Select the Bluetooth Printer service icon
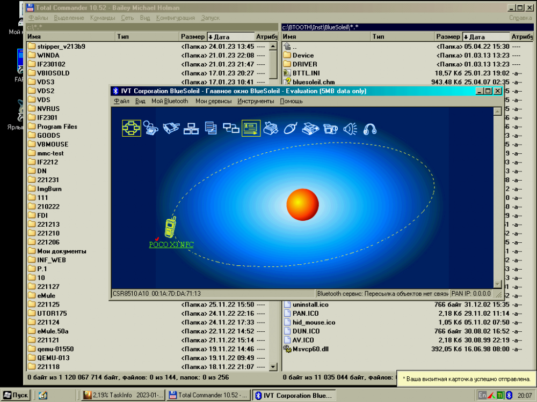This screenshot has height=402, width=537. pos(271,129)
